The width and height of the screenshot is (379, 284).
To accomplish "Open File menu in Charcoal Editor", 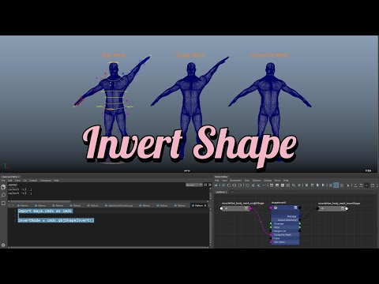I will (x=3, y=181).
